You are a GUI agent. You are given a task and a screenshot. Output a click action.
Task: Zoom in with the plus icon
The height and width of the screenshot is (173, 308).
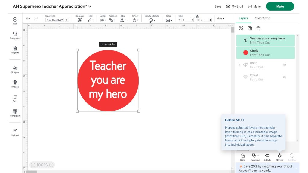tap(51, 165)
